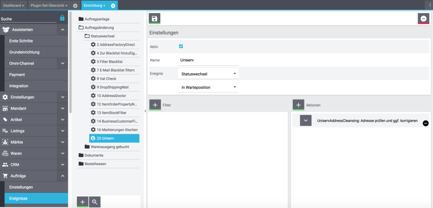Close the Einrichtung tab

[113, 5]
